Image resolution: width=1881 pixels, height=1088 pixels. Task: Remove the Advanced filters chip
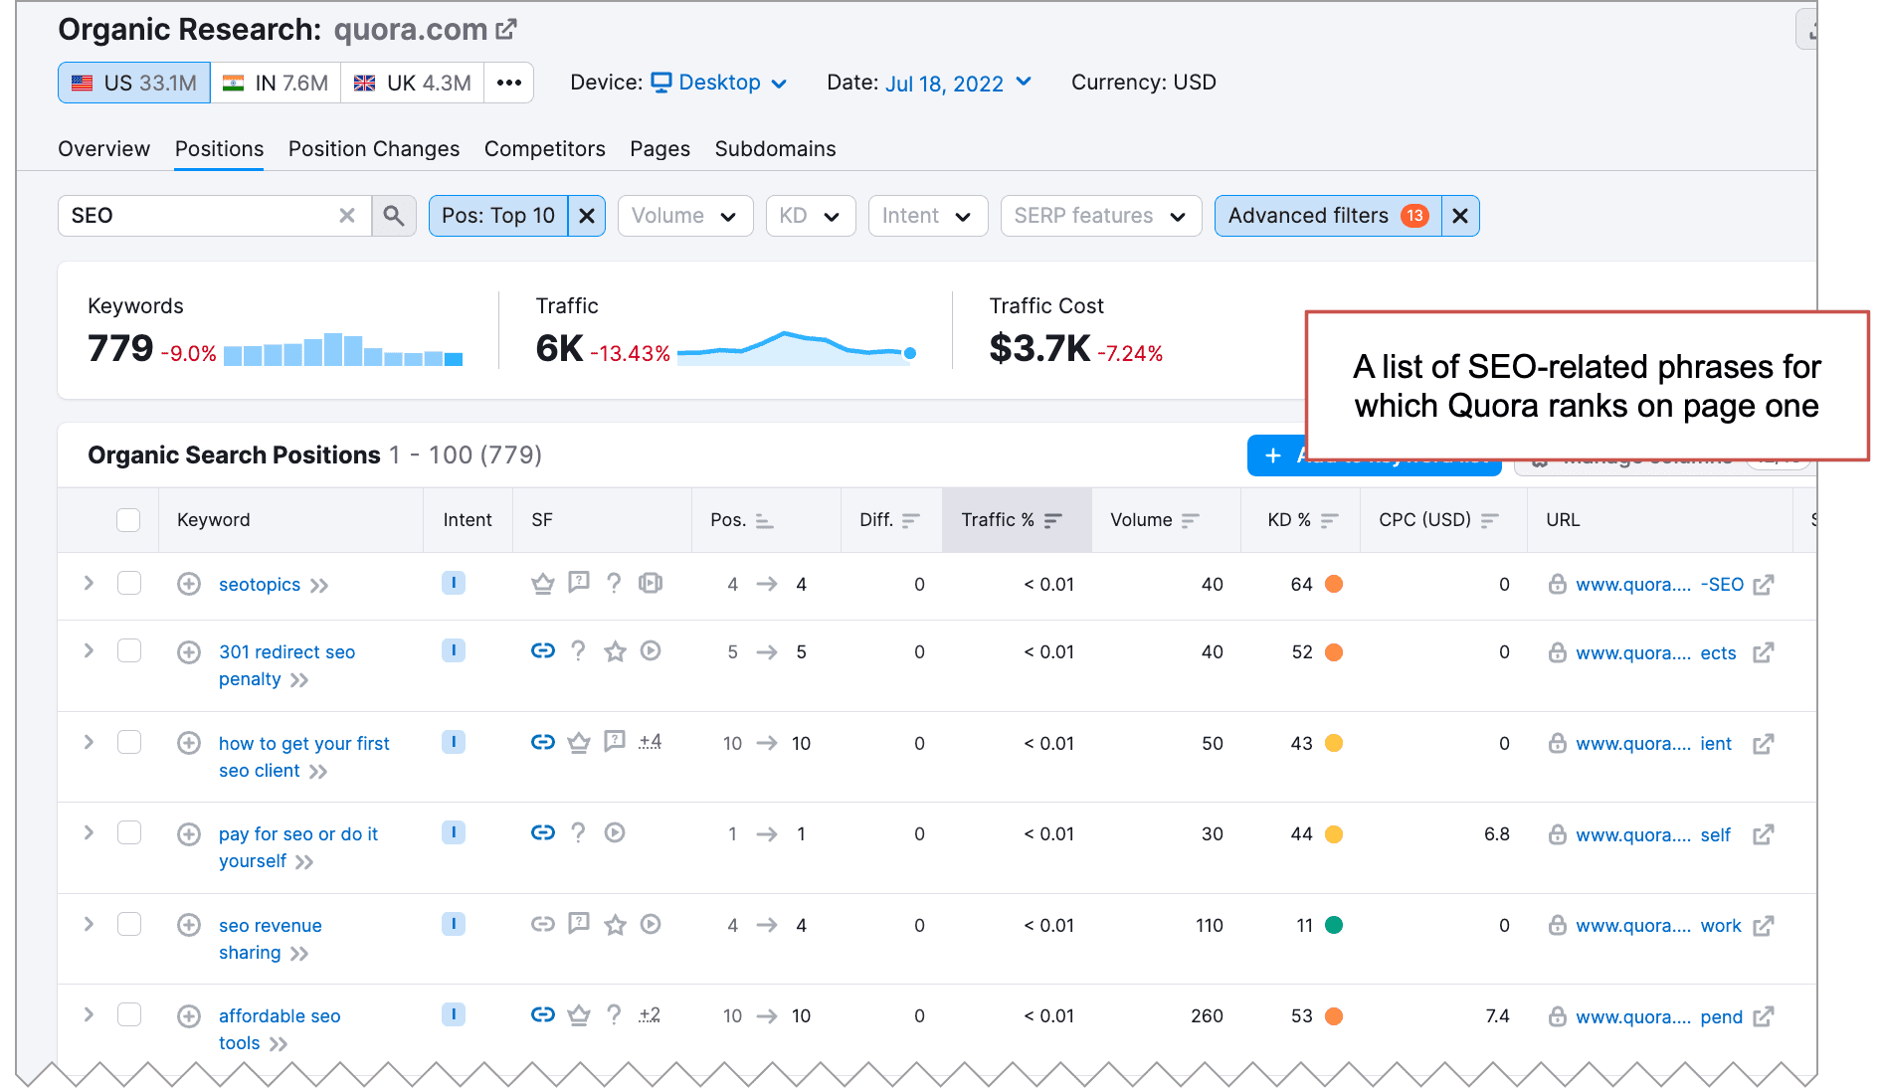(1460, 216)
